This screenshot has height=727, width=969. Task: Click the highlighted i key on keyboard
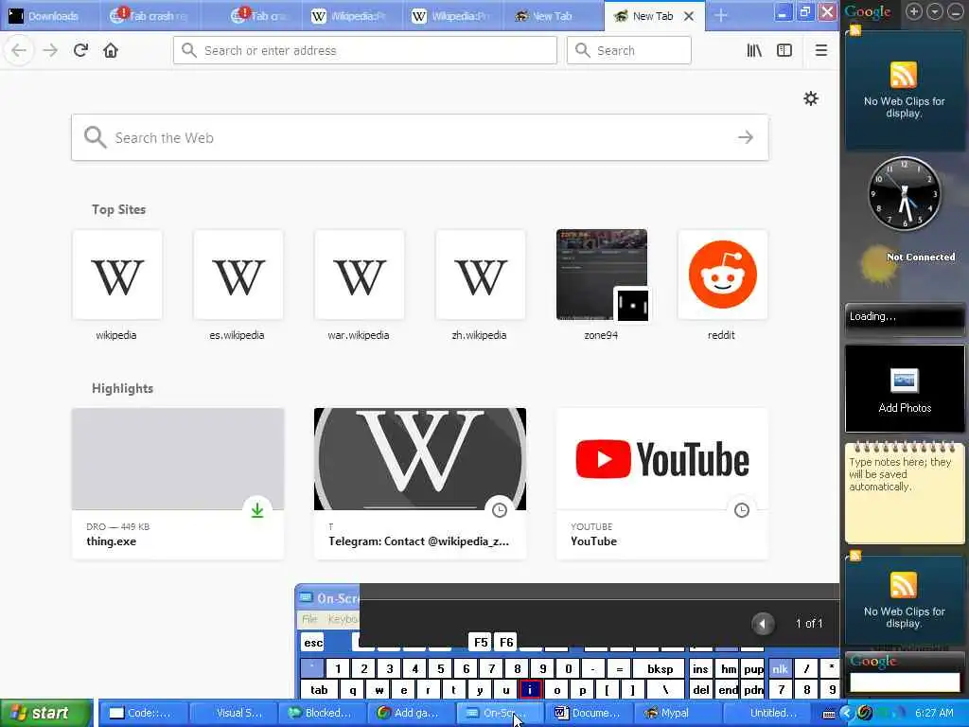coord(530,690)
